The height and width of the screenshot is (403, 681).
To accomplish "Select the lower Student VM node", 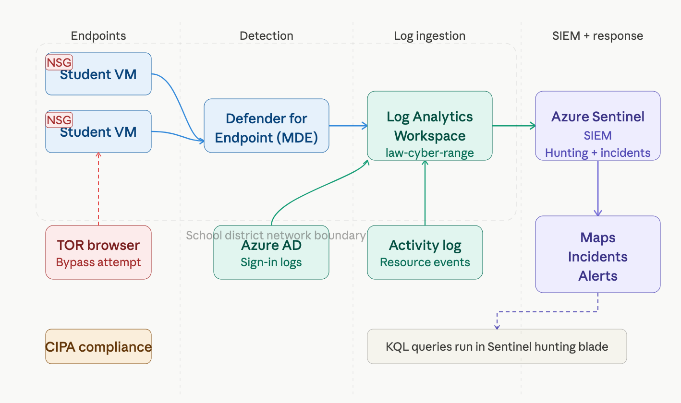I will (98, 131).
